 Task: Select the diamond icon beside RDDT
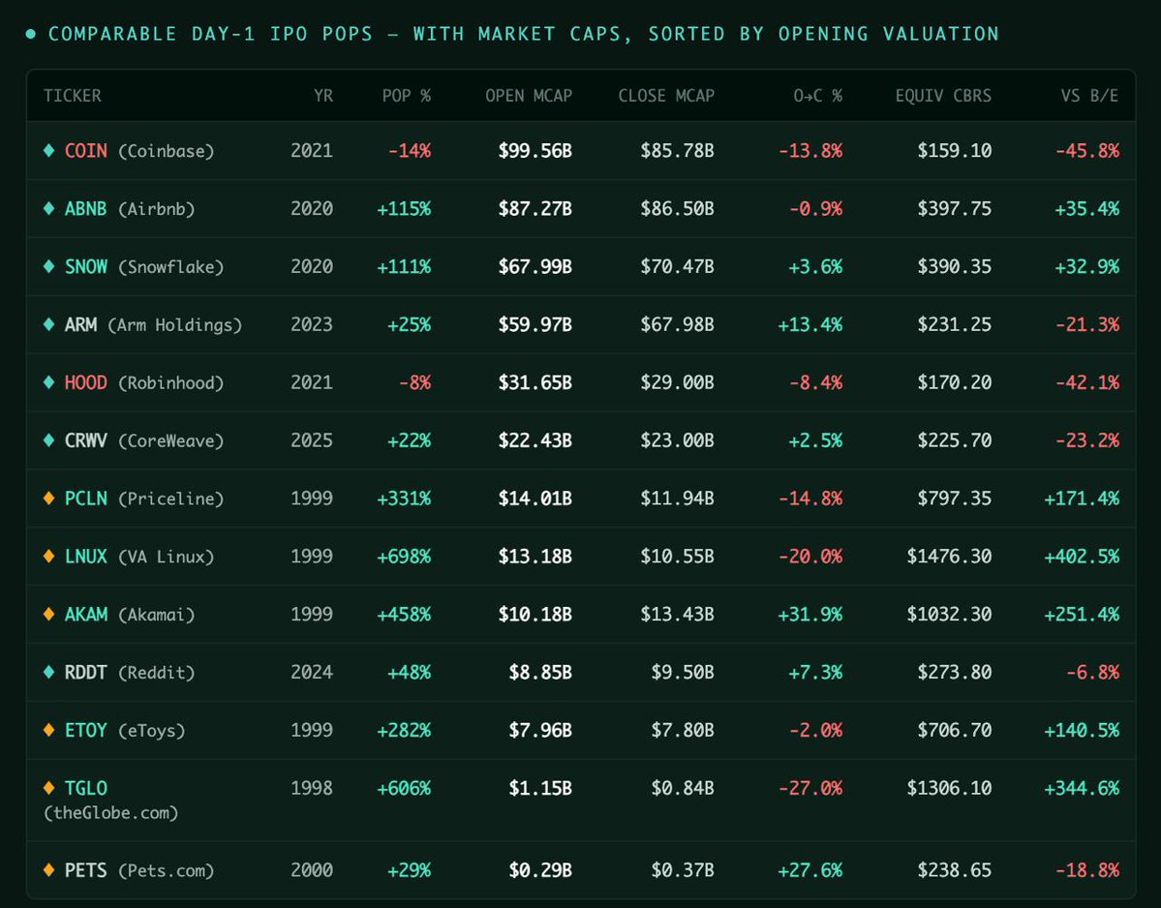(48, 672)
